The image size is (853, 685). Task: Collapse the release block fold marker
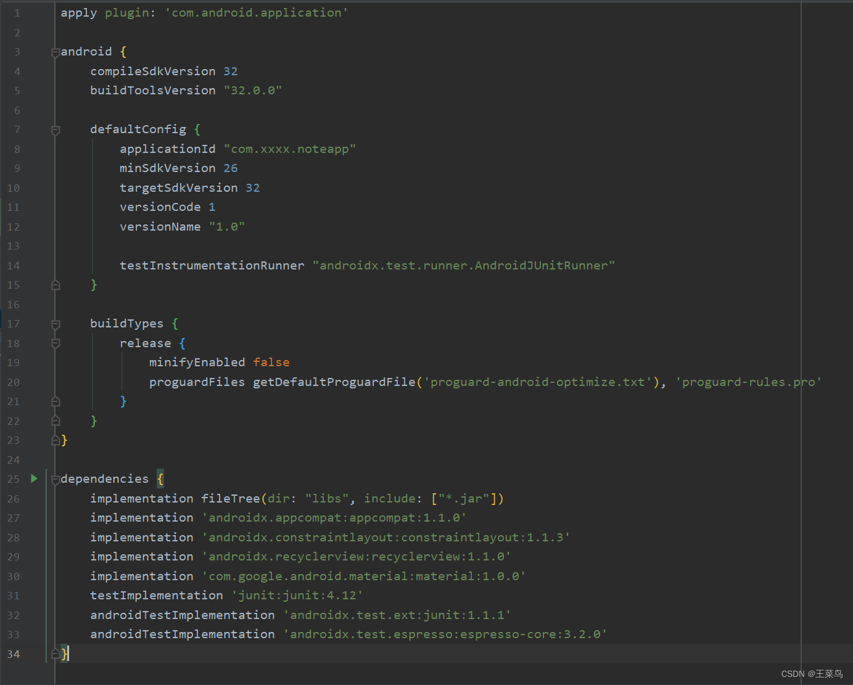pos(56,343)
